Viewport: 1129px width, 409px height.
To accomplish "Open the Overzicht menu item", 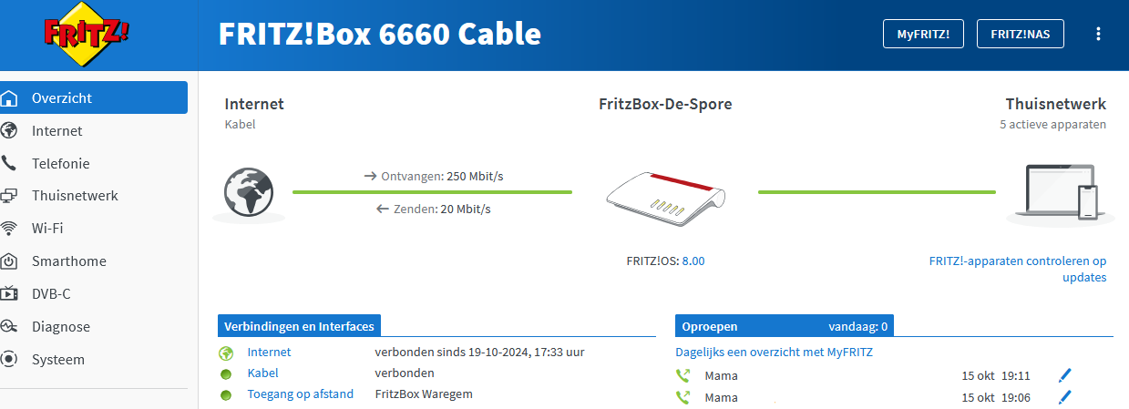I will click(62, 97).
